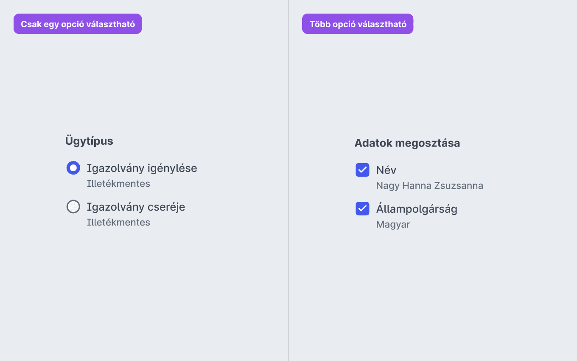Viewport: 577px width, 361px height.
Task: Click the Csak egy opció választható badge
Action: (x=78, y=24)
